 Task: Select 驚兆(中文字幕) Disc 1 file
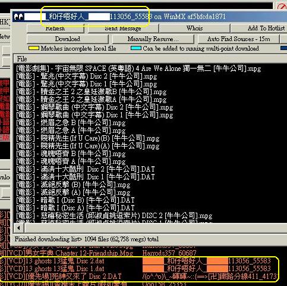click(x=87, y=84)
